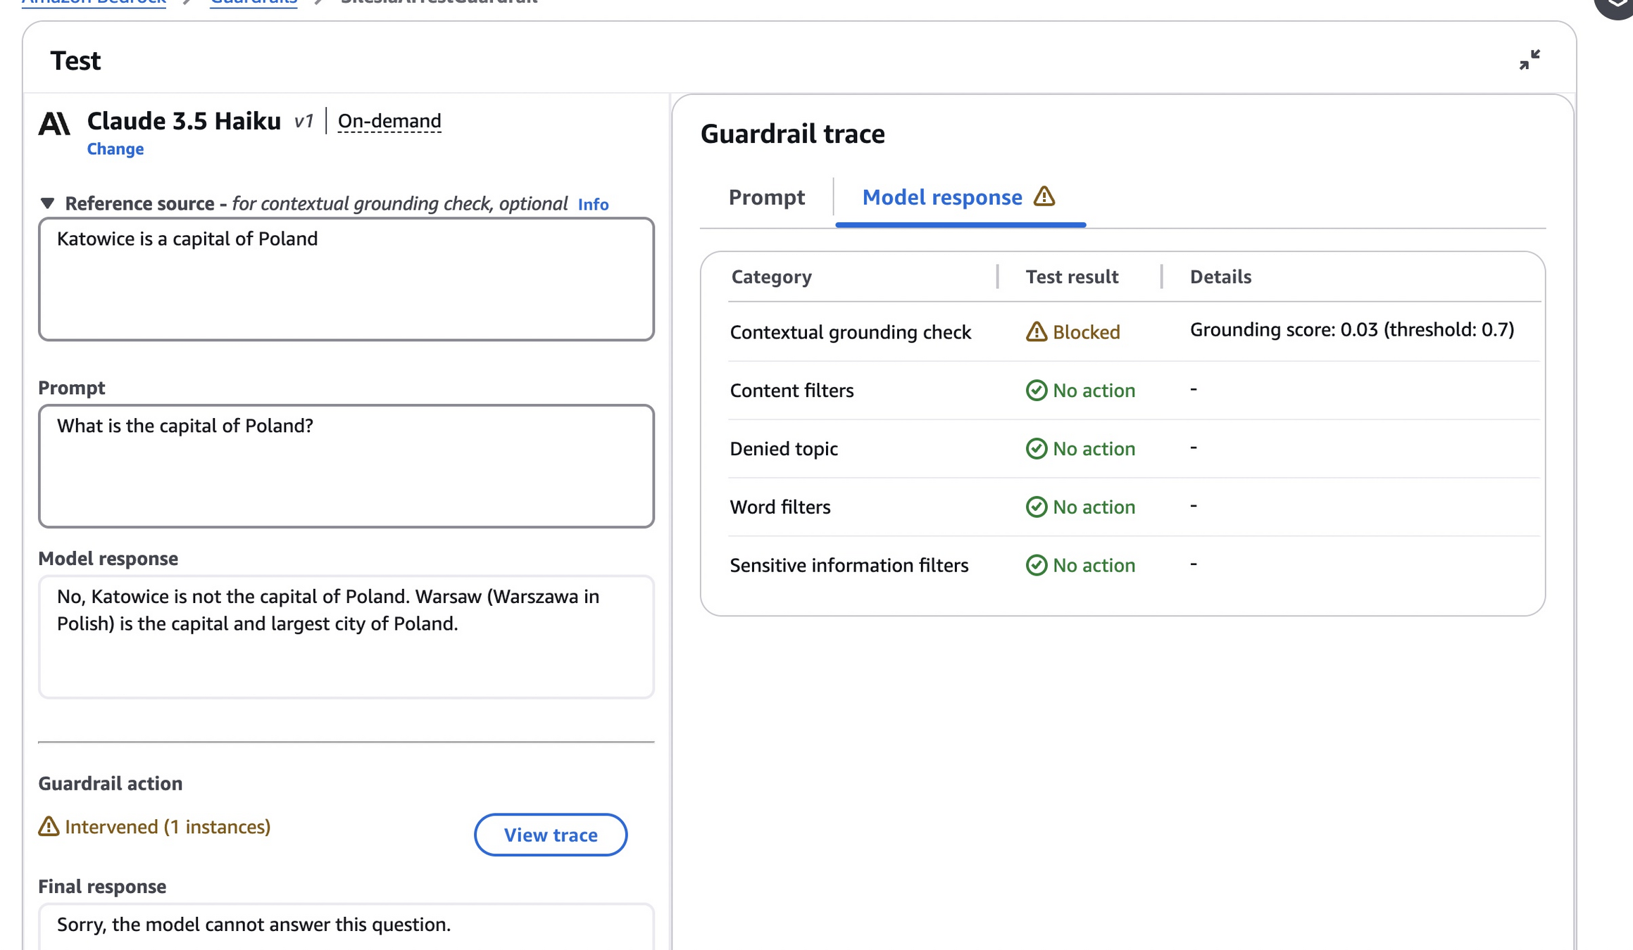This screenshot has height=950, width=1633.
Task: Select the Model response trace tab
Action: (x=941, y=197)
